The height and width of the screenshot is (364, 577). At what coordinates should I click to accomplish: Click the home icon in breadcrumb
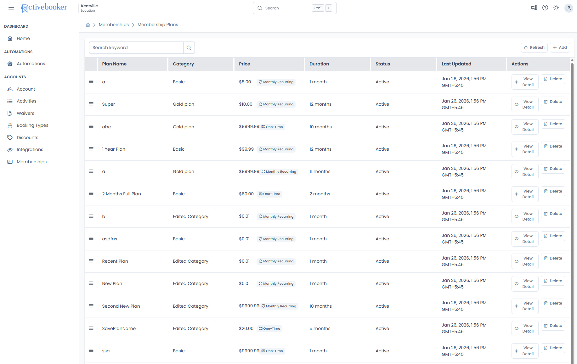(88, 25)
